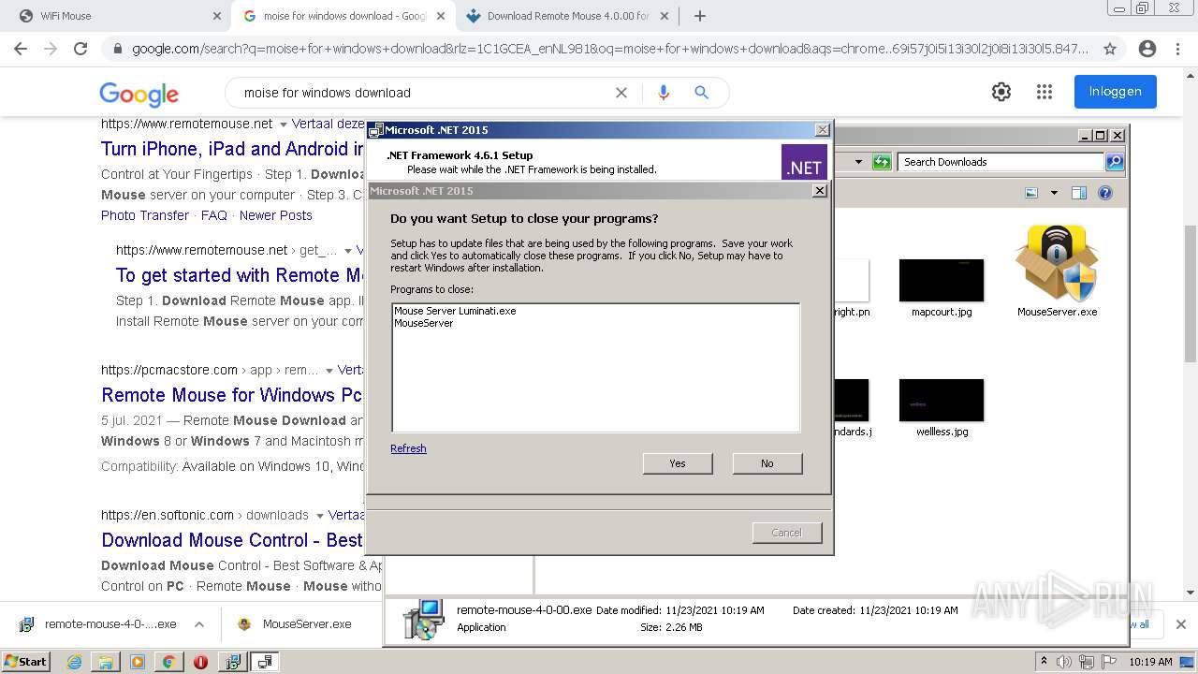Open Google settings gear

coord(1001,92)
